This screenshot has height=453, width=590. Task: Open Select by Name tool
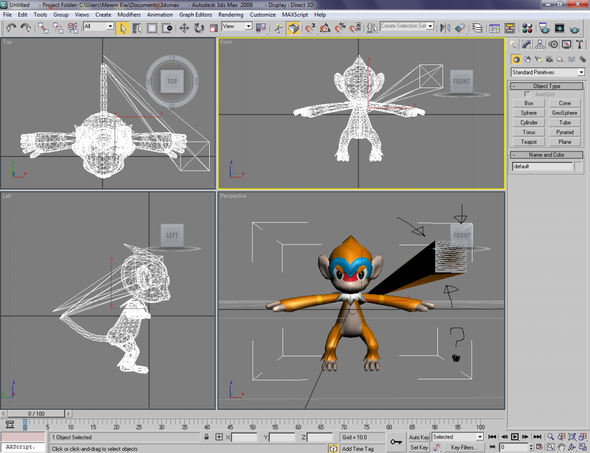point(137,28)
